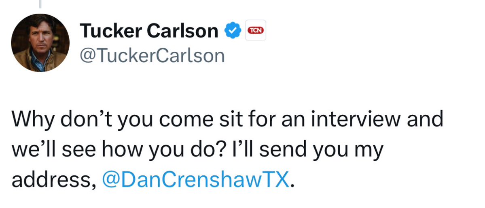
Task: Click the thread connector line above the avatar
Action: click(40, 4)
